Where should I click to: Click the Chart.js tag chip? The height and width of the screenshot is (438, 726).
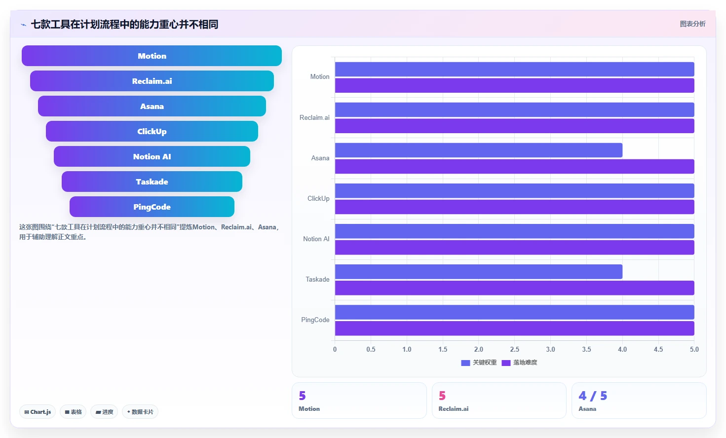coord(38,412)
